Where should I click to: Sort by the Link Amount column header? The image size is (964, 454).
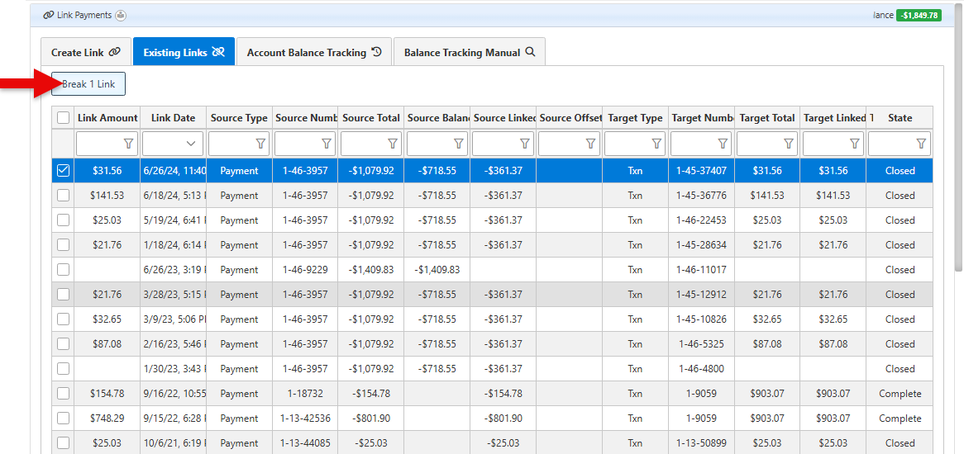107,118
